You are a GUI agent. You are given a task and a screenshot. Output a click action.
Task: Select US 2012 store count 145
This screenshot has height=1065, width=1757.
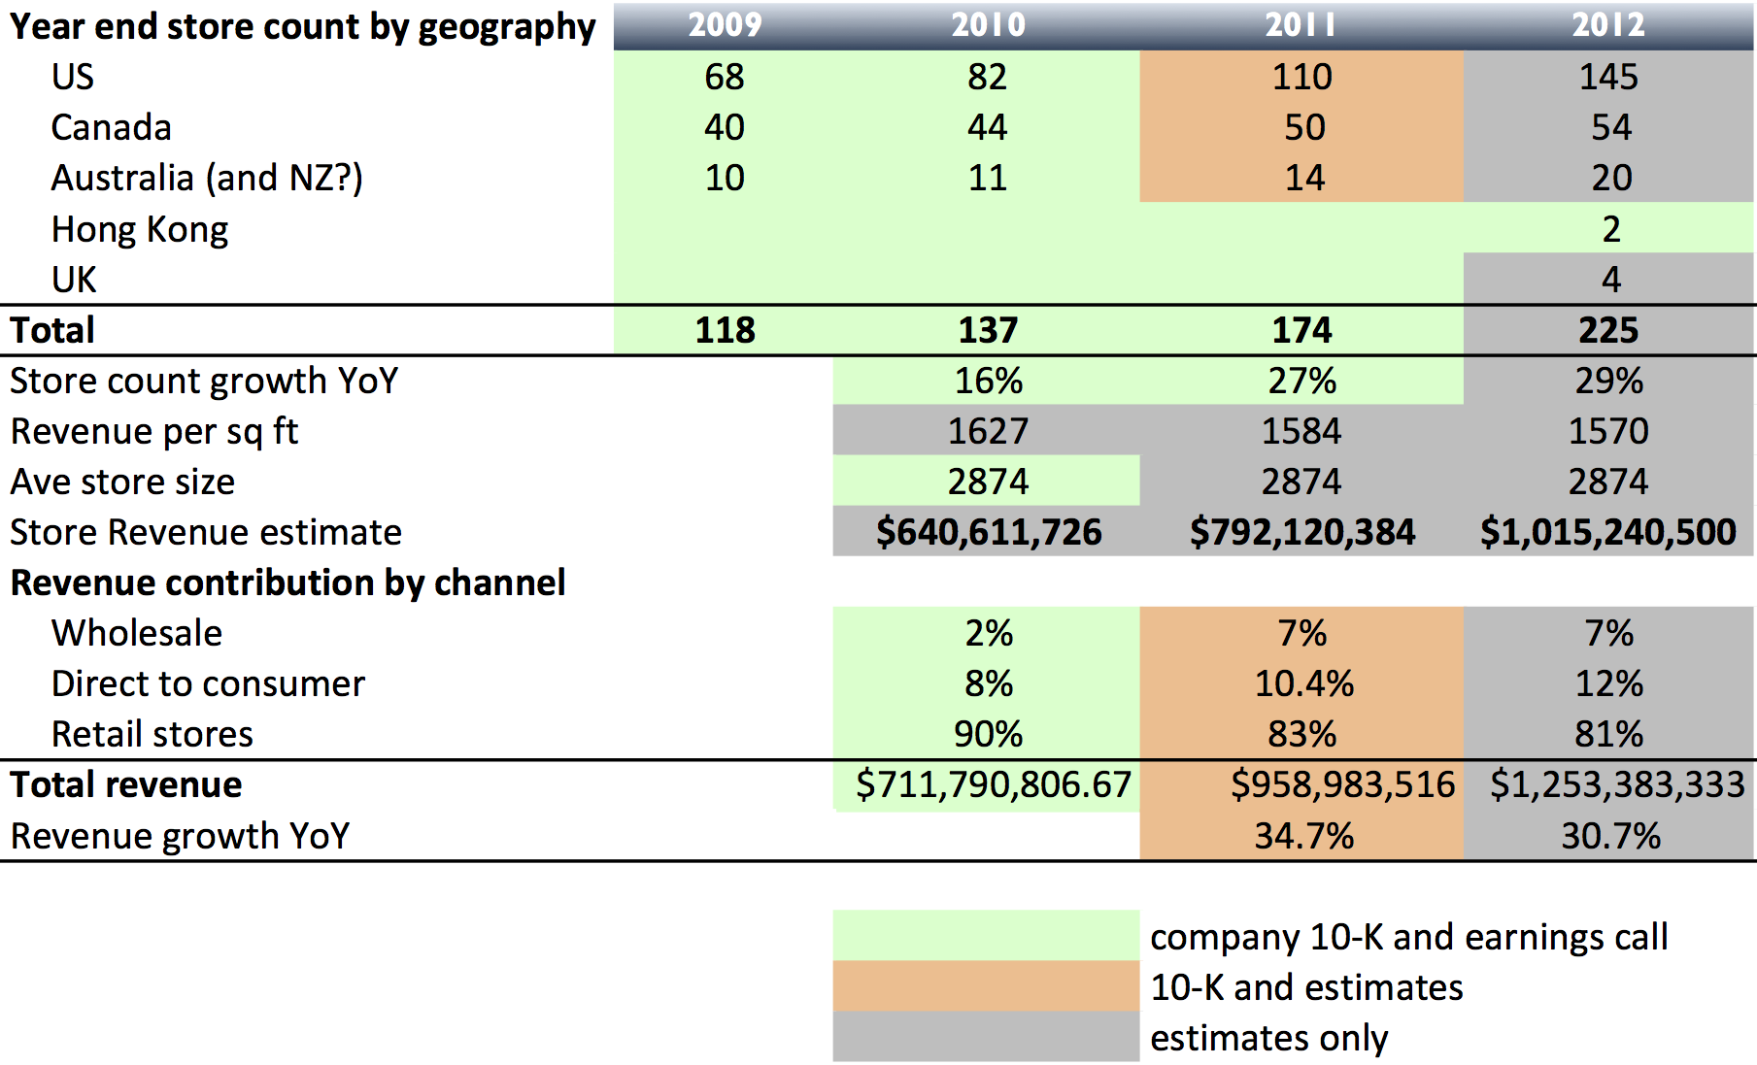1608,77
